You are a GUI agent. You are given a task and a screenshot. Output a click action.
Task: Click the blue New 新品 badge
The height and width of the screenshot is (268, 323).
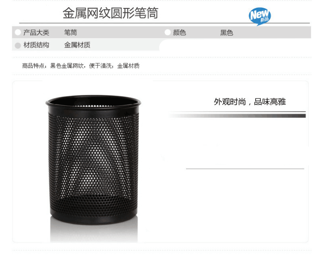point(260,16)
